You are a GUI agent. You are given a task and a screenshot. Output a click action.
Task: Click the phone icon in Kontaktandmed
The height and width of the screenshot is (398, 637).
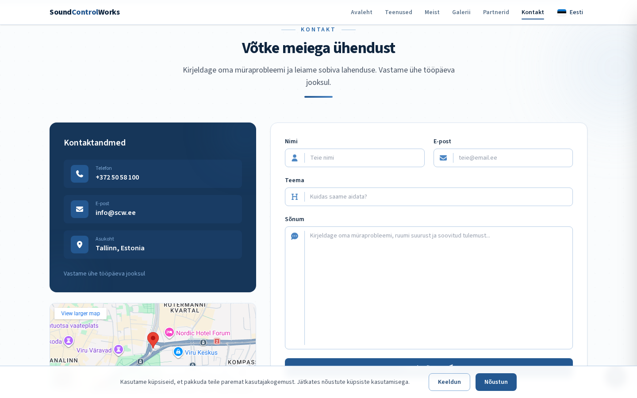click(x=80, y=174)
